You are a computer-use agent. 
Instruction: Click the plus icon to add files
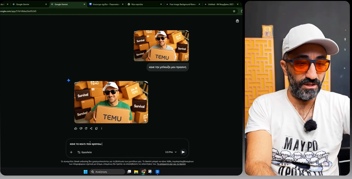(x=71, y=152)
